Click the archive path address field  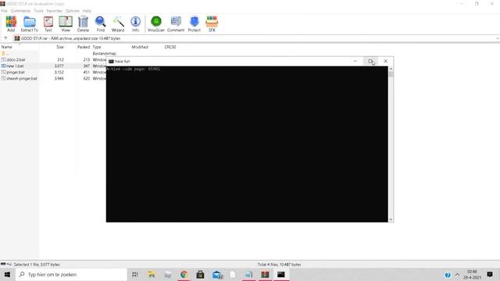255,38
